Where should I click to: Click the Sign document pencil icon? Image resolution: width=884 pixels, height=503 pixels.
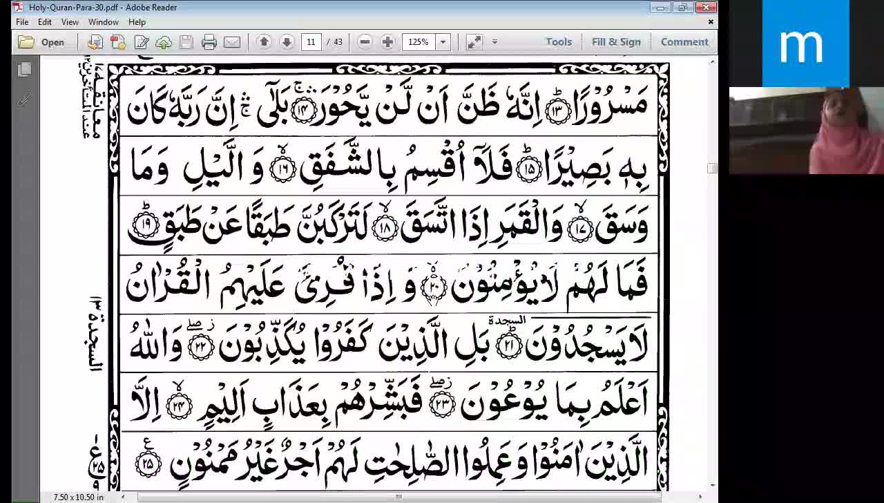(141, 42)
